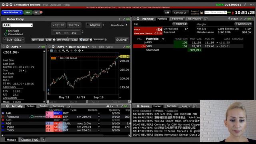Switch to the Trades tab in Activity

pyautogui.click(x=44, y=106)
